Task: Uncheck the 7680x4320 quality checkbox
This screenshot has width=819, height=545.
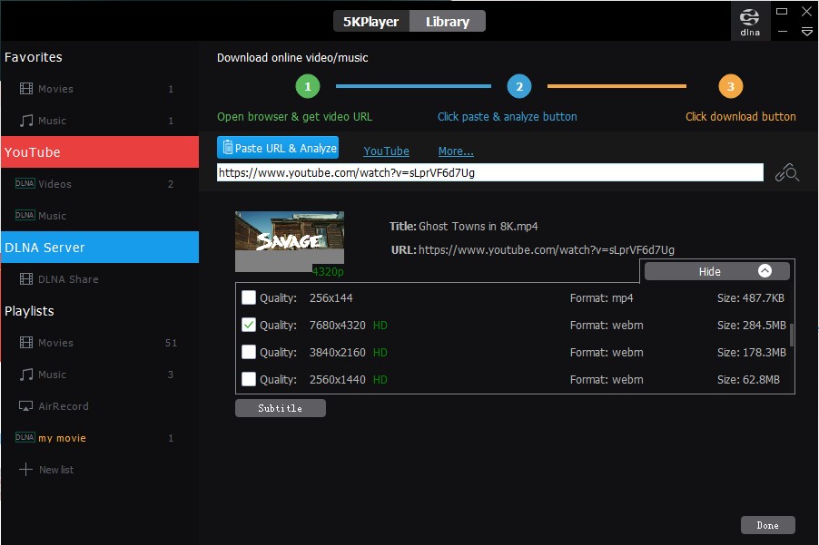Action: pos(249,325)
